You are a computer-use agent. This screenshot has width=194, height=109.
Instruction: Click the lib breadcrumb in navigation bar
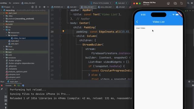coord(10,3)
